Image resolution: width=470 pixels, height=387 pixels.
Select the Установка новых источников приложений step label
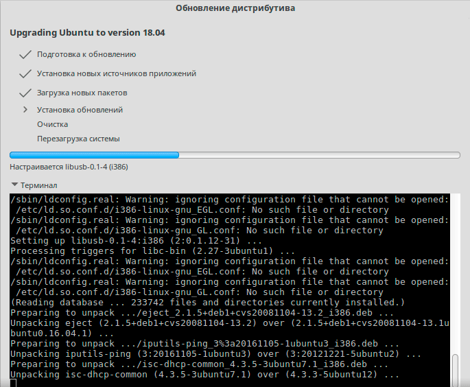[117, 73]
